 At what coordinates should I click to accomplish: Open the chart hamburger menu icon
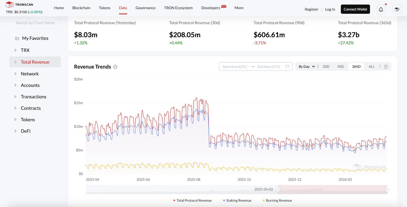click(386, 67)
